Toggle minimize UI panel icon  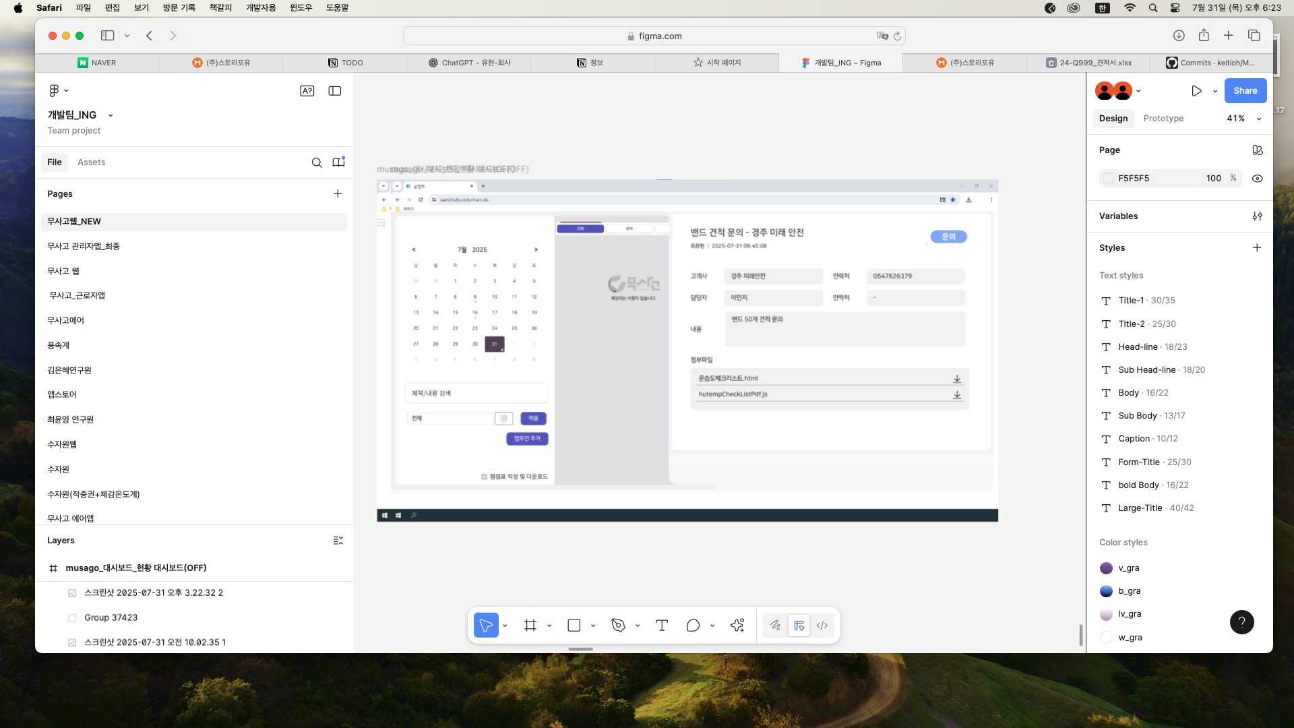click(x=334, y=91)
